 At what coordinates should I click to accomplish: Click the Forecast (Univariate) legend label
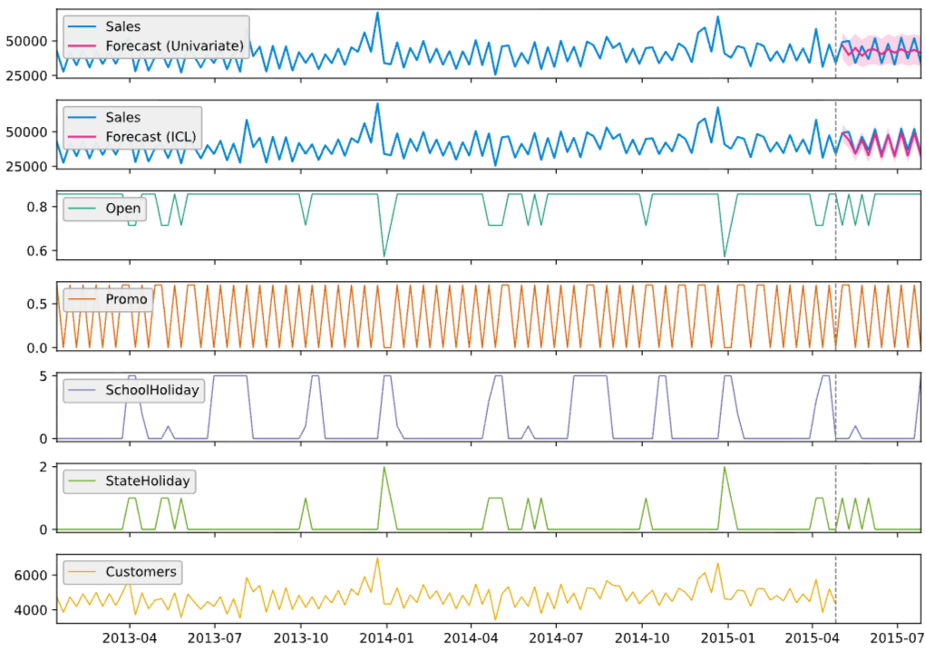coord(174,45)
